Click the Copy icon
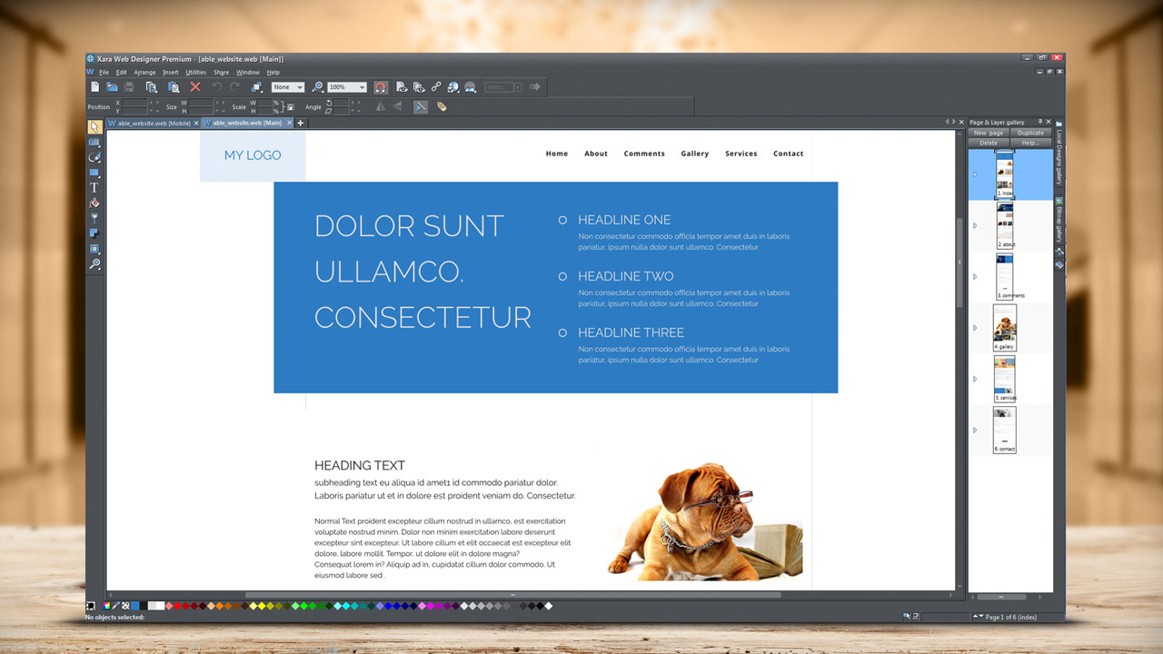 [151, 87]
